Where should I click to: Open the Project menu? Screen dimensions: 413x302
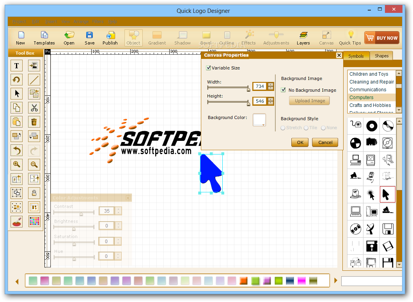coord(19,21)
